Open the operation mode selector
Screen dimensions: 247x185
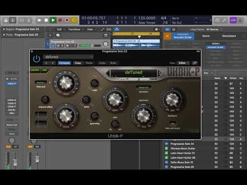coord(144,88)
